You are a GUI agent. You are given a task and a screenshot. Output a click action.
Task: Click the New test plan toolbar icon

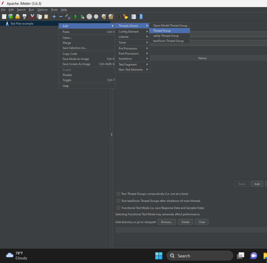click(4, 17)
